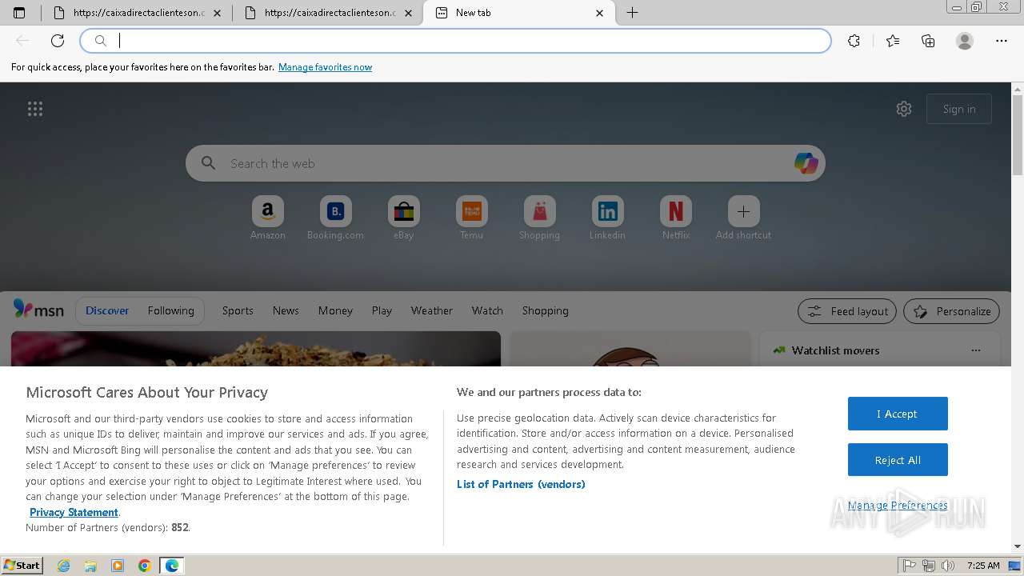
Task: Click Manage favorites now link
Action: coord(325,67)
